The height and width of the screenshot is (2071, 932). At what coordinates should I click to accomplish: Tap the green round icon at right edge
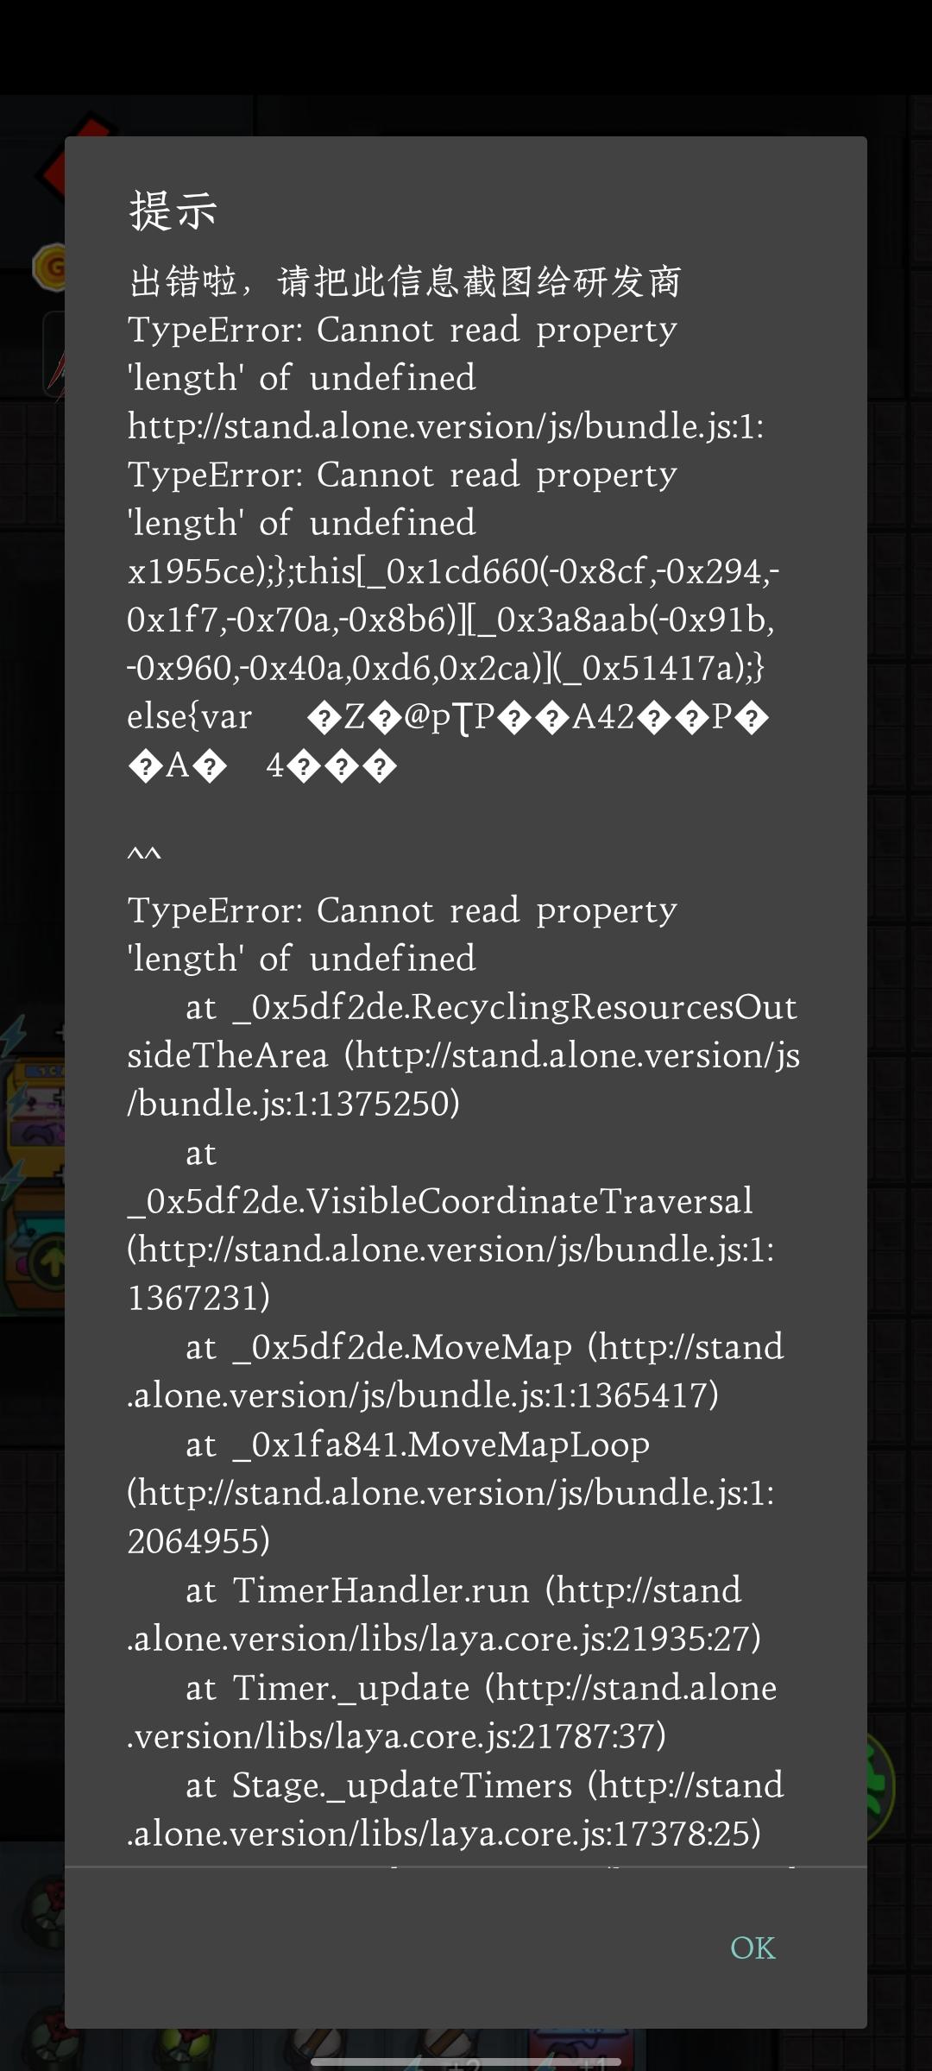pos(881,1786)
